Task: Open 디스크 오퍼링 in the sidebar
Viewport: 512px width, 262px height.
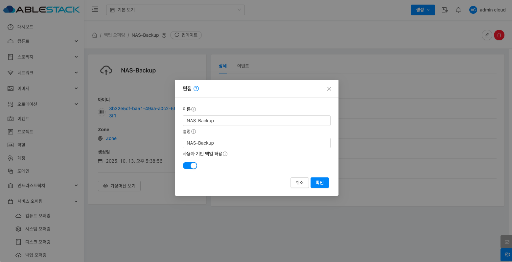Action: pos(37,242)
